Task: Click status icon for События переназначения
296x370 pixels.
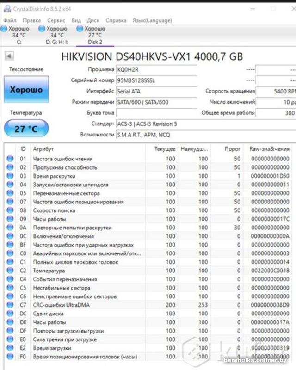Action: click(x=10, y=279)
